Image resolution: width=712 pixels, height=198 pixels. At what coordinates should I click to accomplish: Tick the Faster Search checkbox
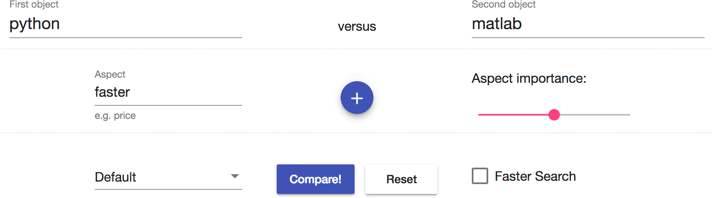[x=480, y=176]
